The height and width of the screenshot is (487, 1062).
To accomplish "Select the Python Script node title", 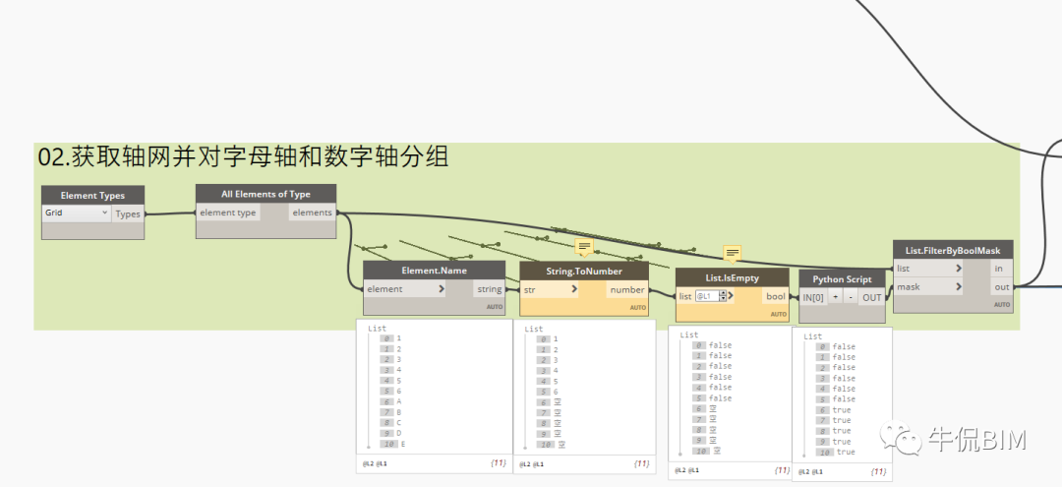I will point(842,279).
